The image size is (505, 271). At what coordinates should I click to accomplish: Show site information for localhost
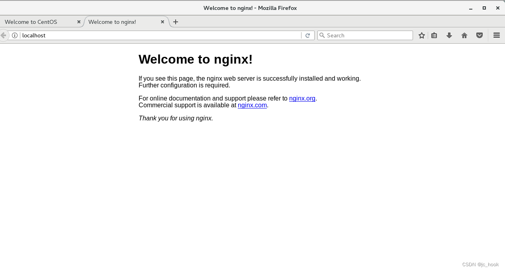pos(15,35)
